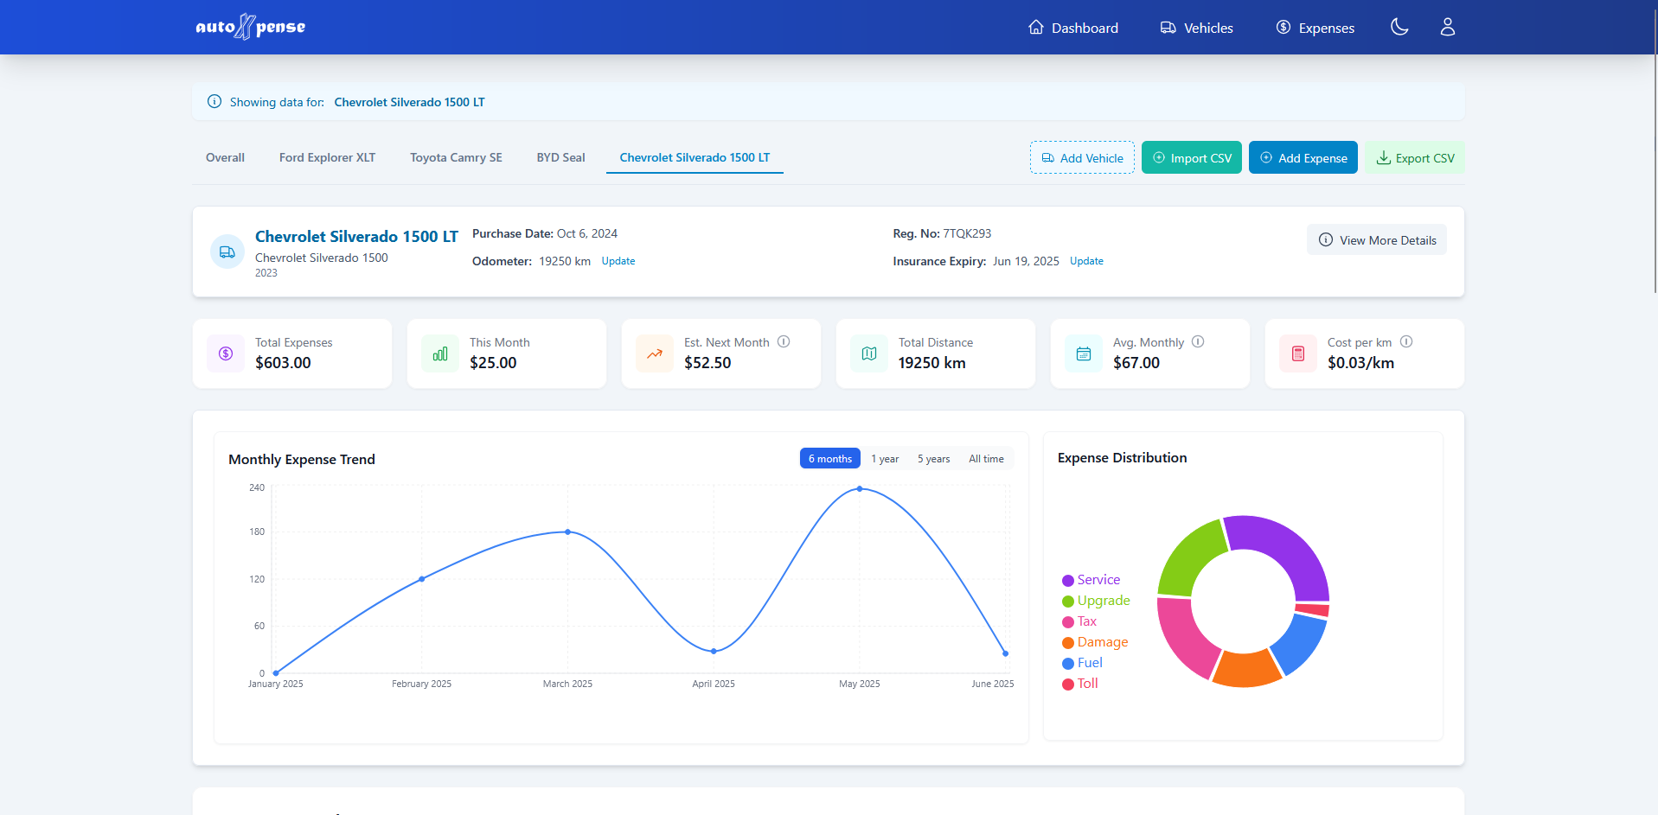Click the bar chart icon on This Month card
1658x815 pixels.
point(439,353)
